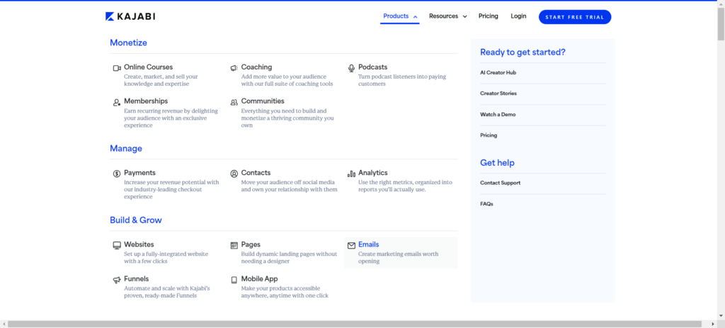Open Contact Support link
Screen dimensions: 725x328
click(x=501, y=183)
